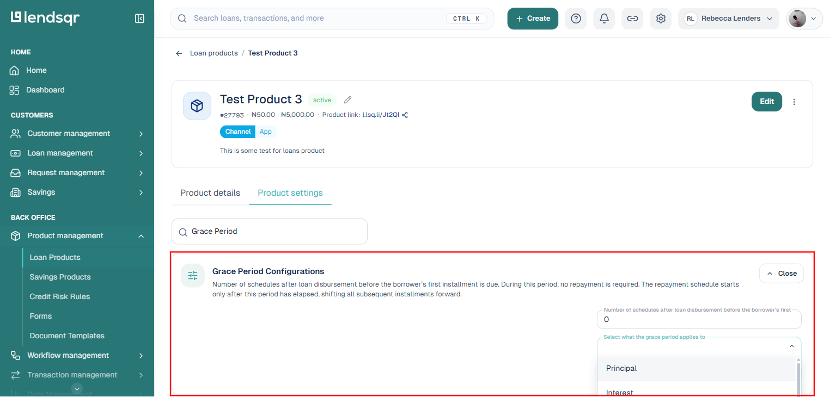836x397 pixels.
Task: Collapse the sidebar with the panel icon
Action: coord(139,18)
